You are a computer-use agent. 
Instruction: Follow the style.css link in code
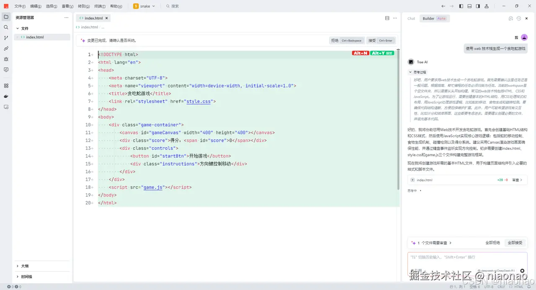click(x=199, y=101)
